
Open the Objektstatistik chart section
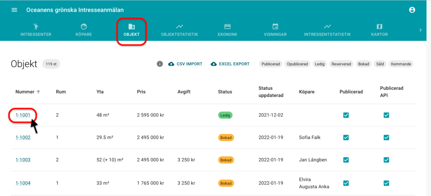point(179,30)
